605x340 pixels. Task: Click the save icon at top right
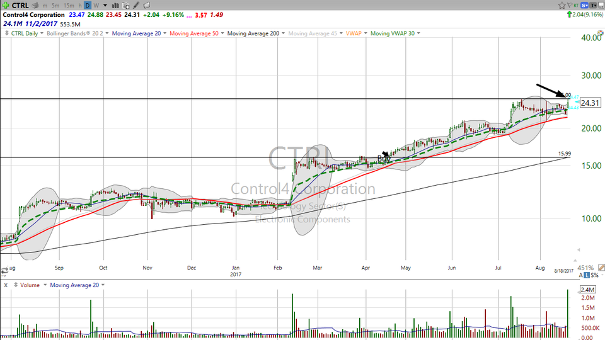[x=601, y=6]
